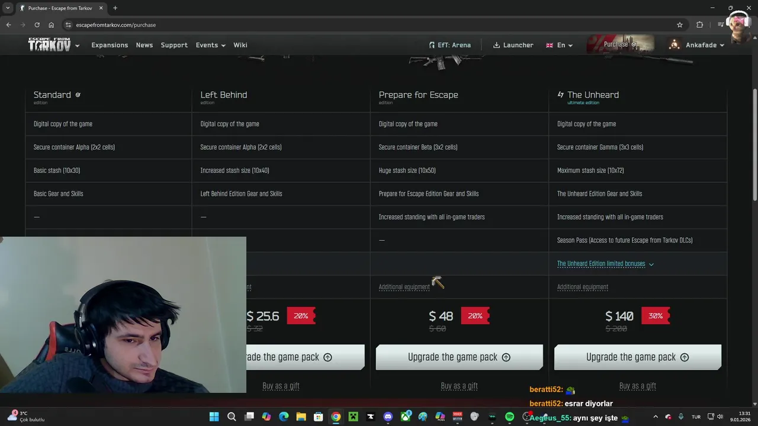The width and height of the screenshot is (758, 426).
Task: Switch to Chrome in the taskbar
Action: tap(336, 417)
